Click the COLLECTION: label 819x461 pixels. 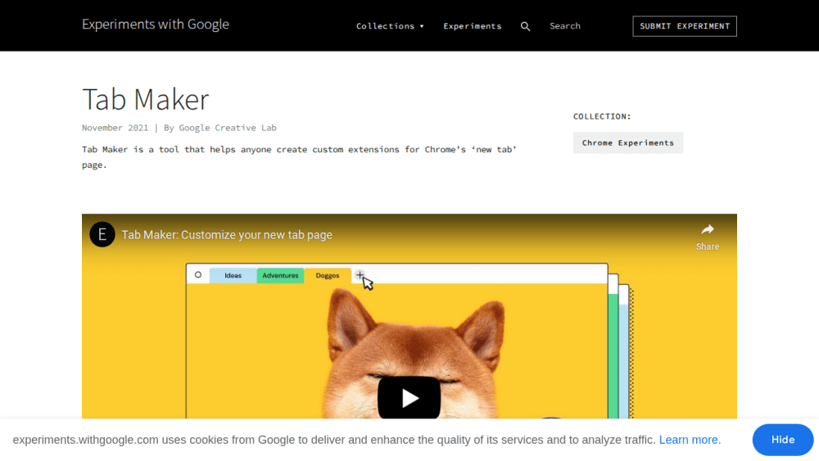[x=602, y=116]
